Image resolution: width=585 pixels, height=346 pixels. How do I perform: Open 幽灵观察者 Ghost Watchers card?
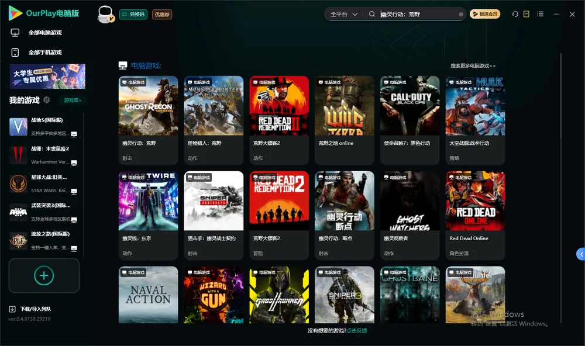409,215
